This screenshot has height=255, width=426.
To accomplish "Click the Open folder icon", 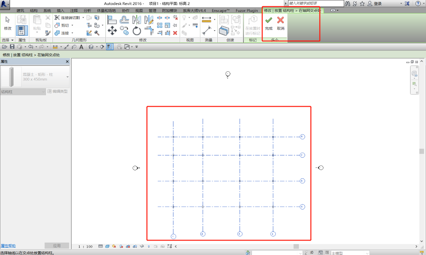I will [x=5, y=47].
